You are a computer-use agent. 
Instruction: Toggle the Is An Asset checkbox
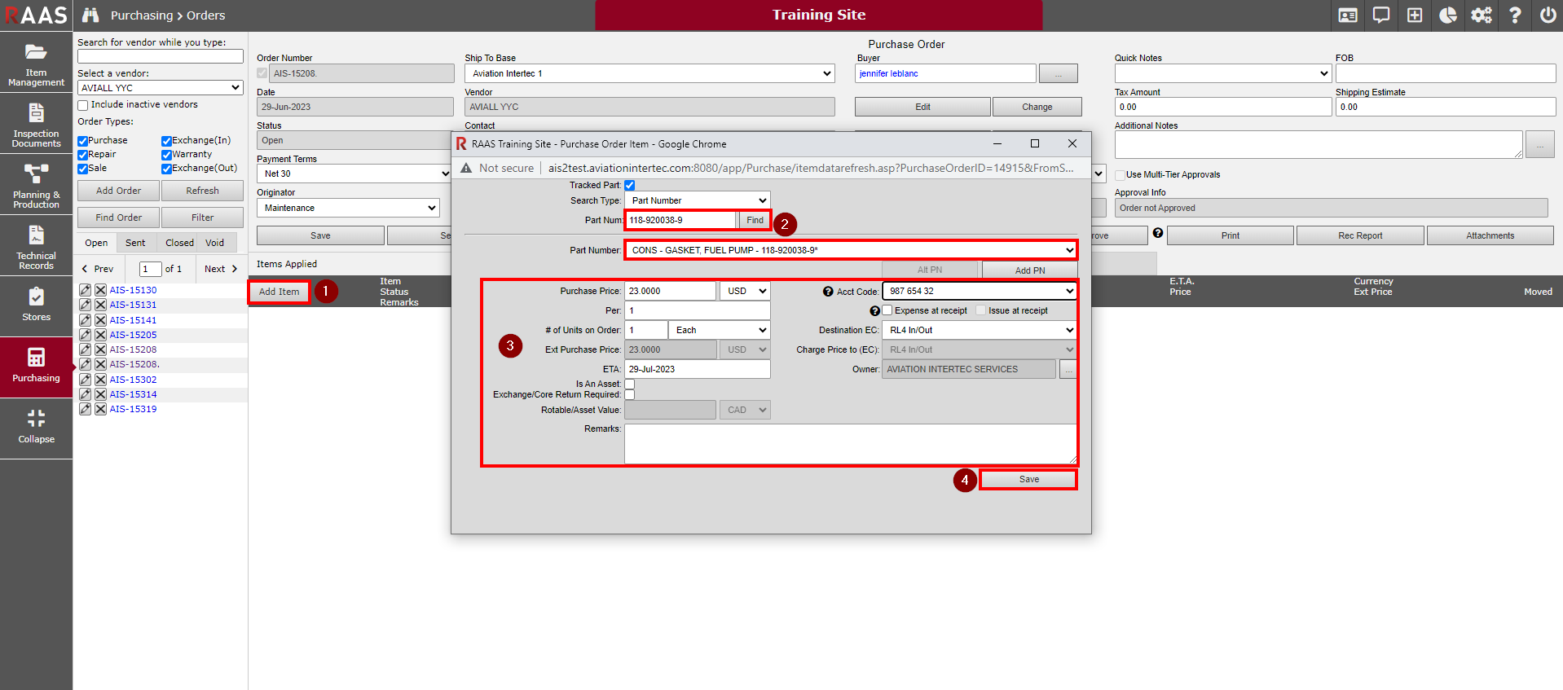(x=629, y=384)
